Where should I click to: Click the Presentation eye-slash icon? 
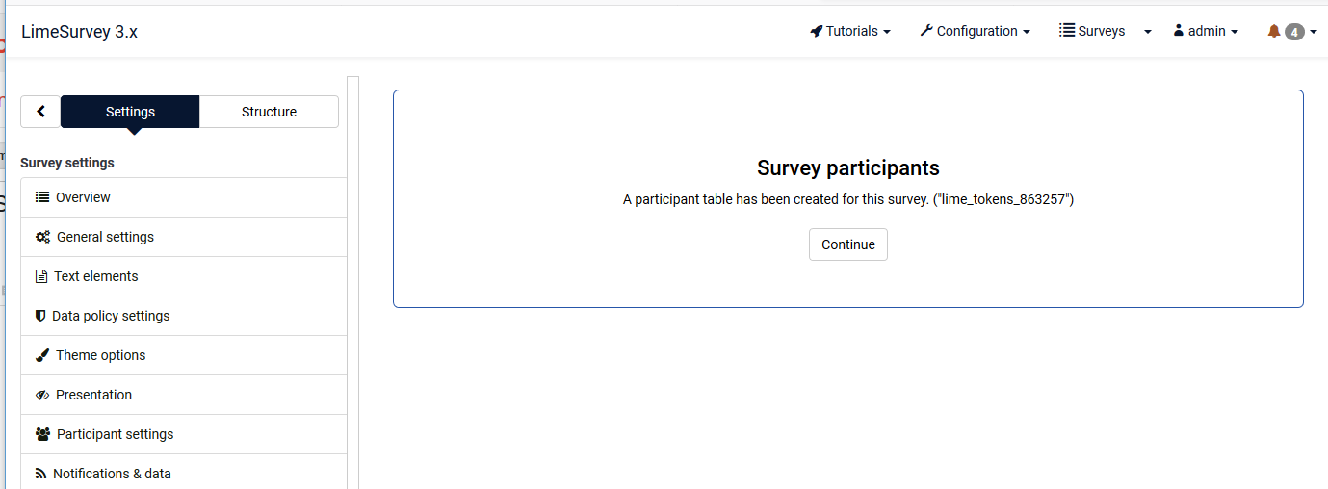42,395
